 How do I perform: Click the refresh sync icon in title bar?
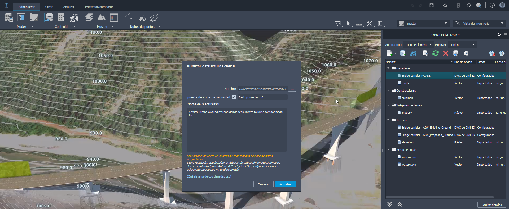tap(469, 5)
